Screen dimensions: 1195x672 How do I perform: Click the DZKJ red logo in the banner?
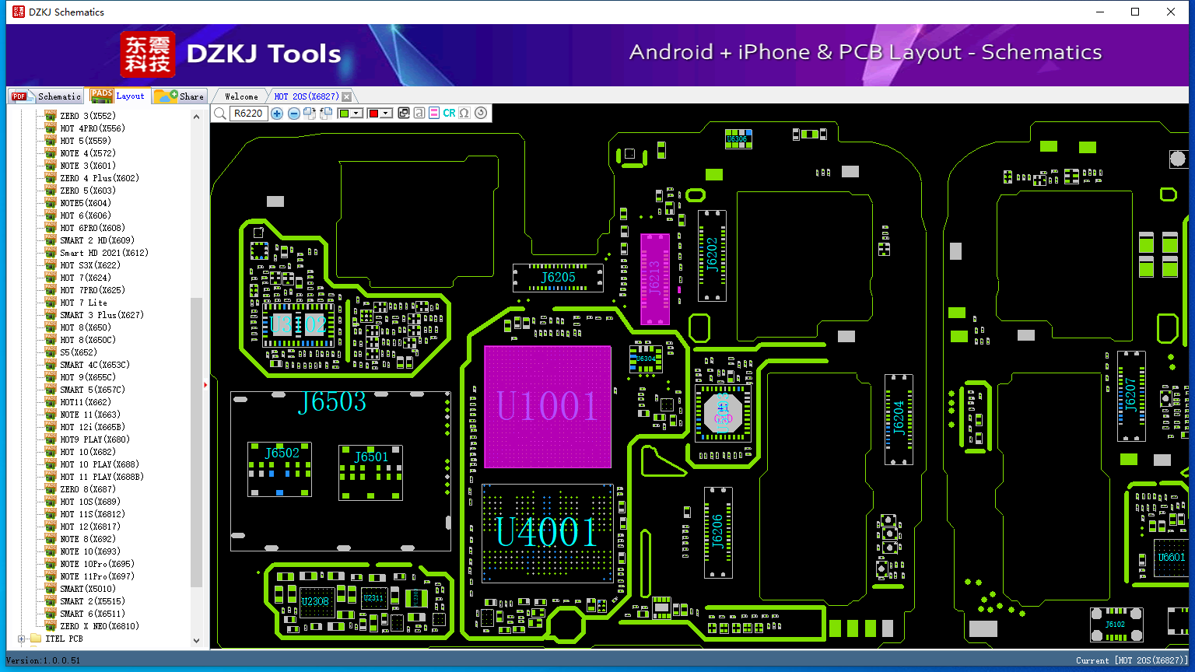point(148,54)
